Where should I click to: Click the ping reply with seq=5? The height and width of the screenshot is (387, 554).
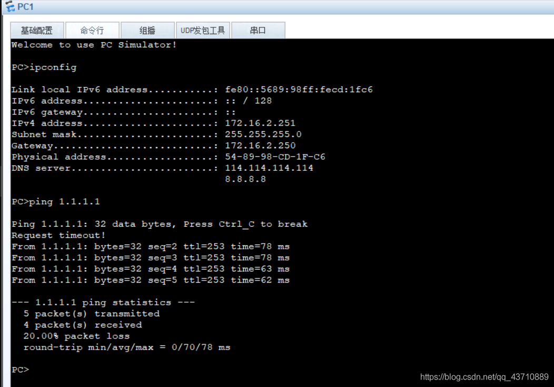point(151,280)
